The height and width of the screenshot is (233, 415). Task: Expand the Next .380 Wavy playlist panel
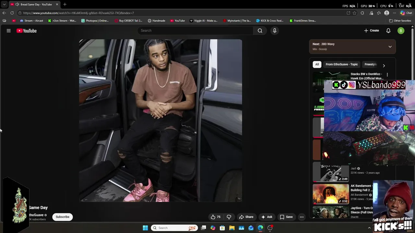point(390,47)
